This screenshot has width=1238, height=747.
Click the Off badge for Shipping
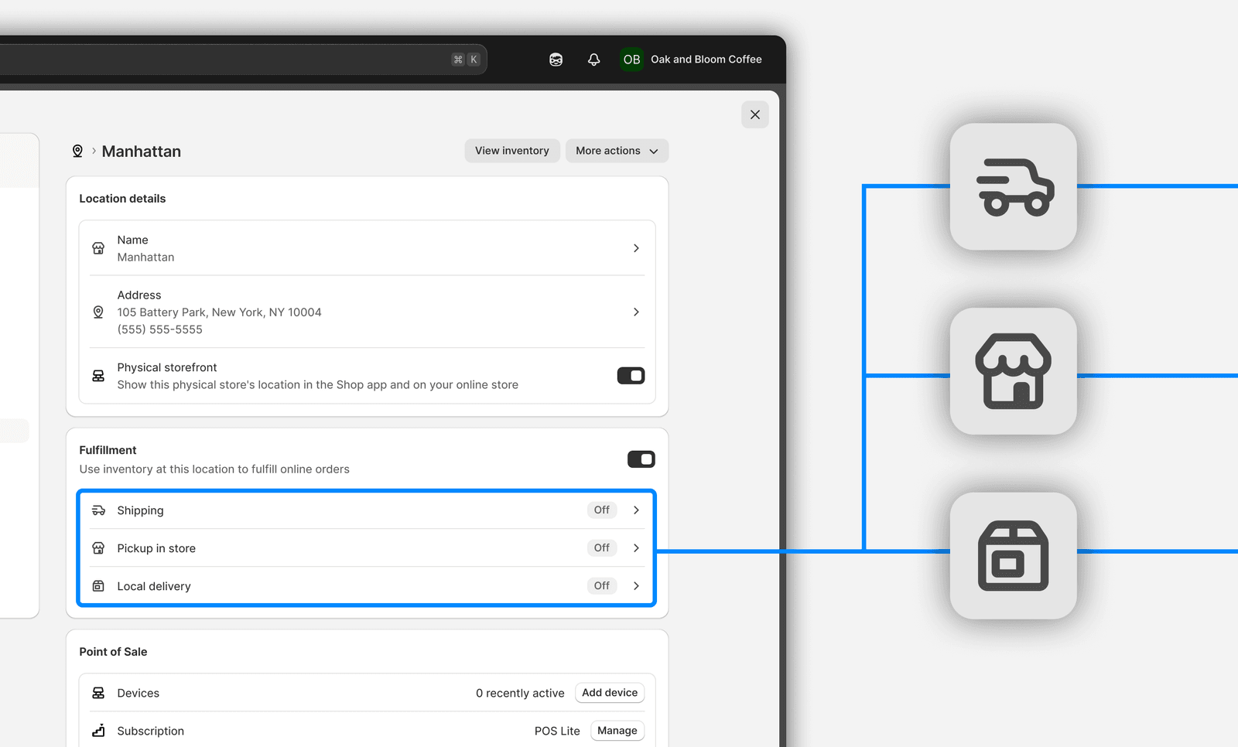(x=602, y=510)
